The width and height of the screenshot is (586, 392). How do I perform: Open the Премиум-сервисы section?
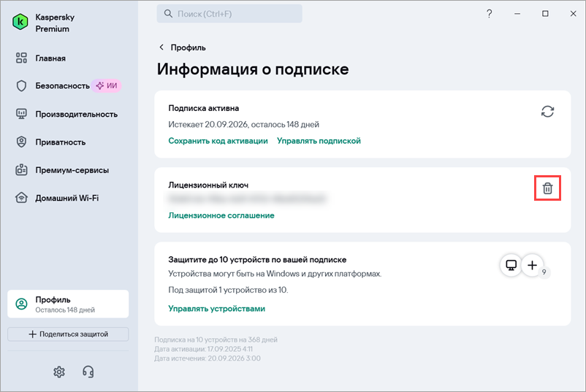coord(72,170)
